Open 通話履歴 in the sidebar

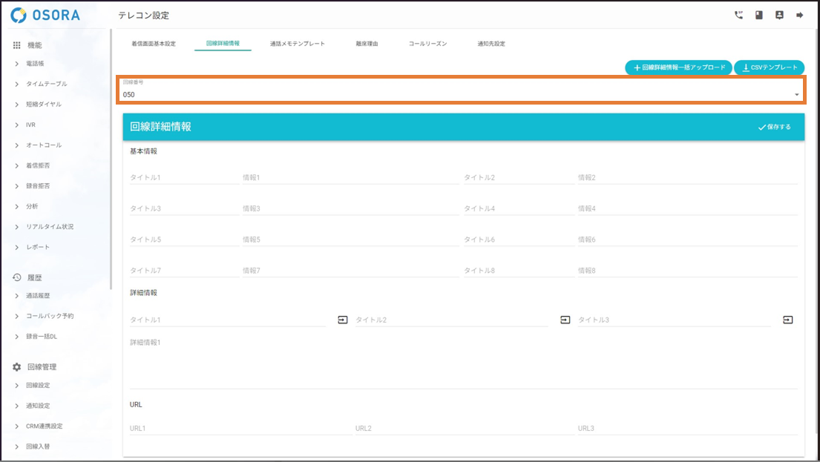[x=38, y=296]
